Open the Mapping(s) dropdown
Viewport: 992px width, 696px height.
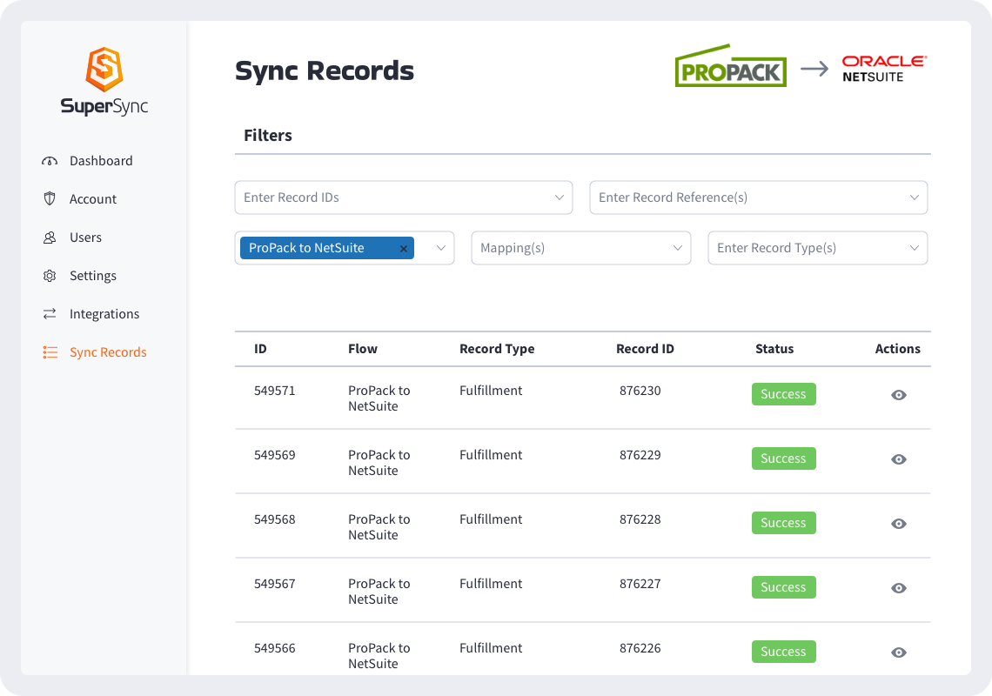pyautogui.click(x=580, y=248)
